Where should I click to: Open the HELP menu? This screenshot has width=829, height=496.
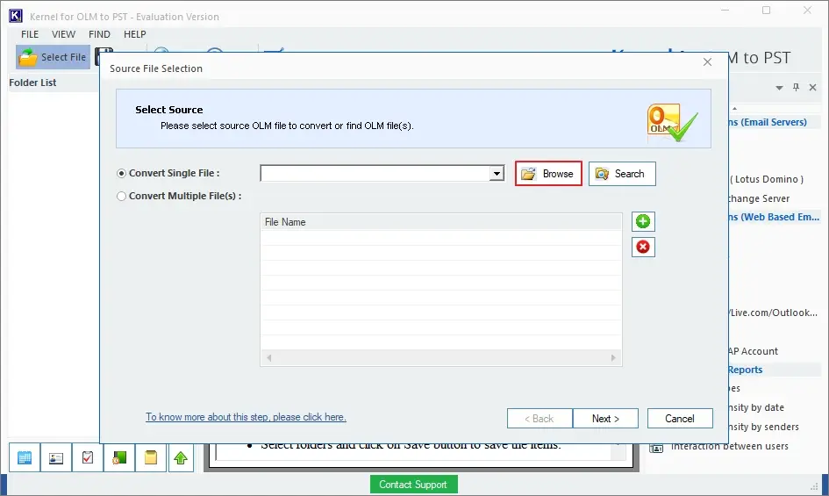click(x=135, y=34)
